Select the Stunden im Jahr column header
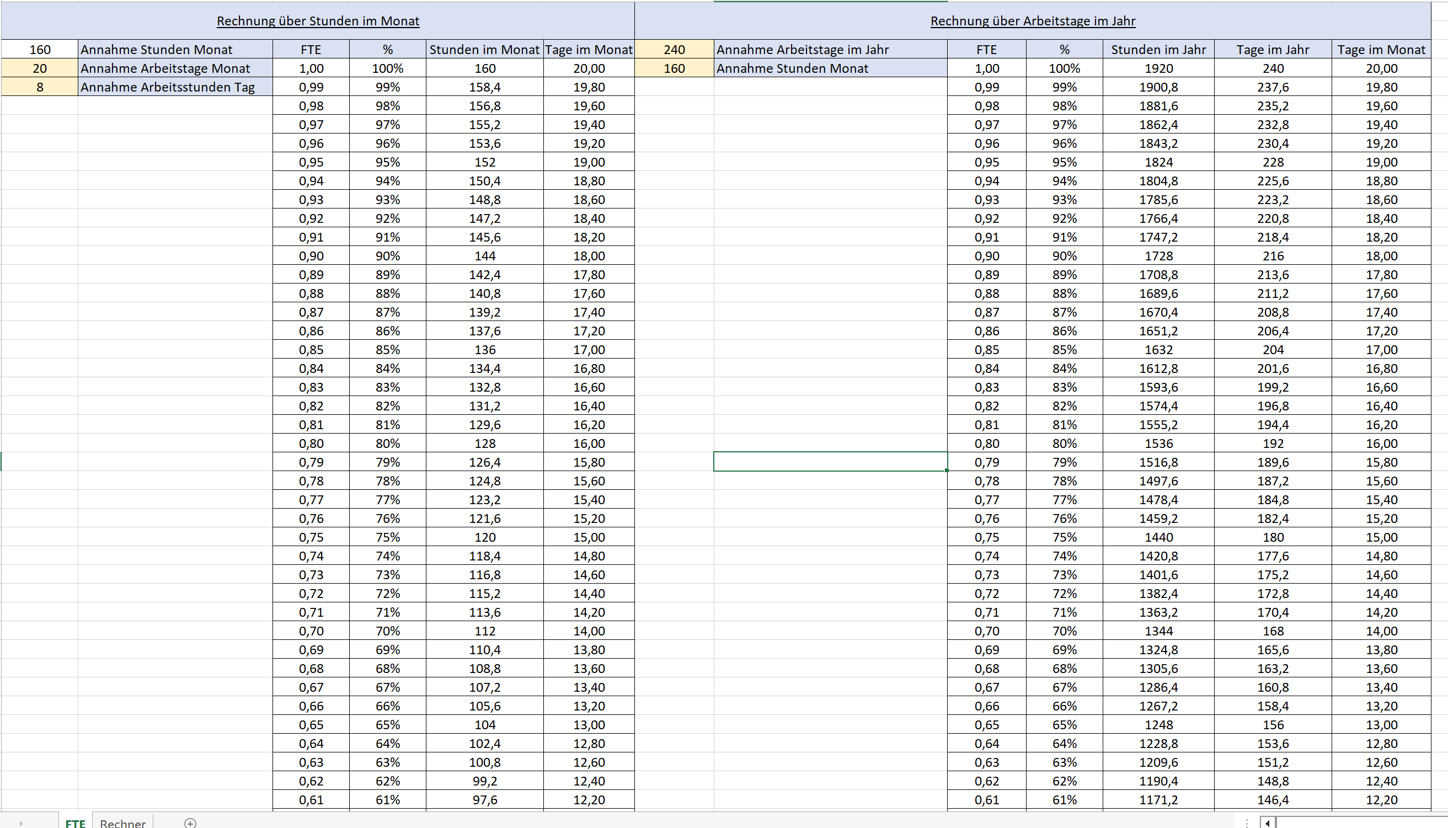 [1158, 50]
